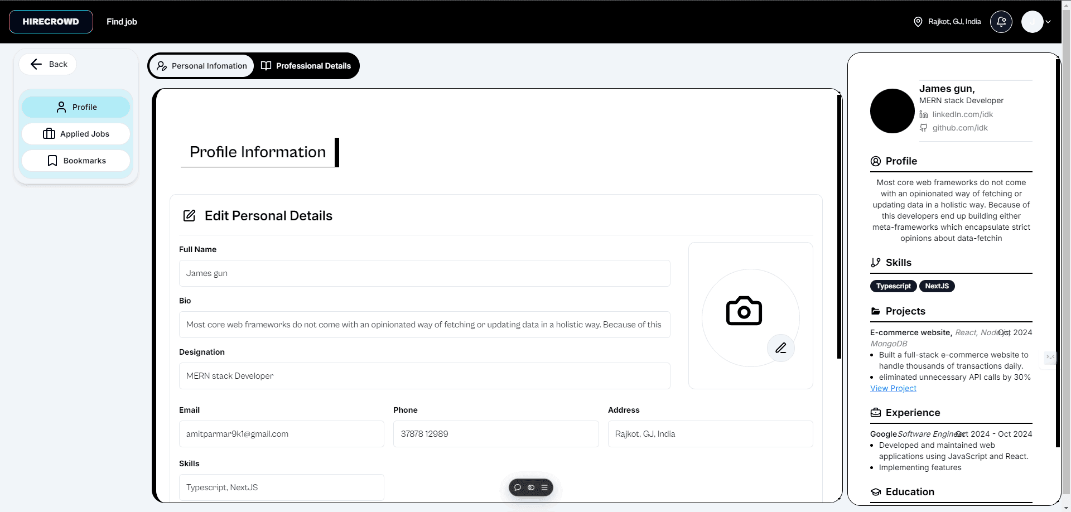Click the Profile Information heading
Image resolution: width=1071 pixels, height=512 pixels.
pyautogui.click(x=258, y=152)
